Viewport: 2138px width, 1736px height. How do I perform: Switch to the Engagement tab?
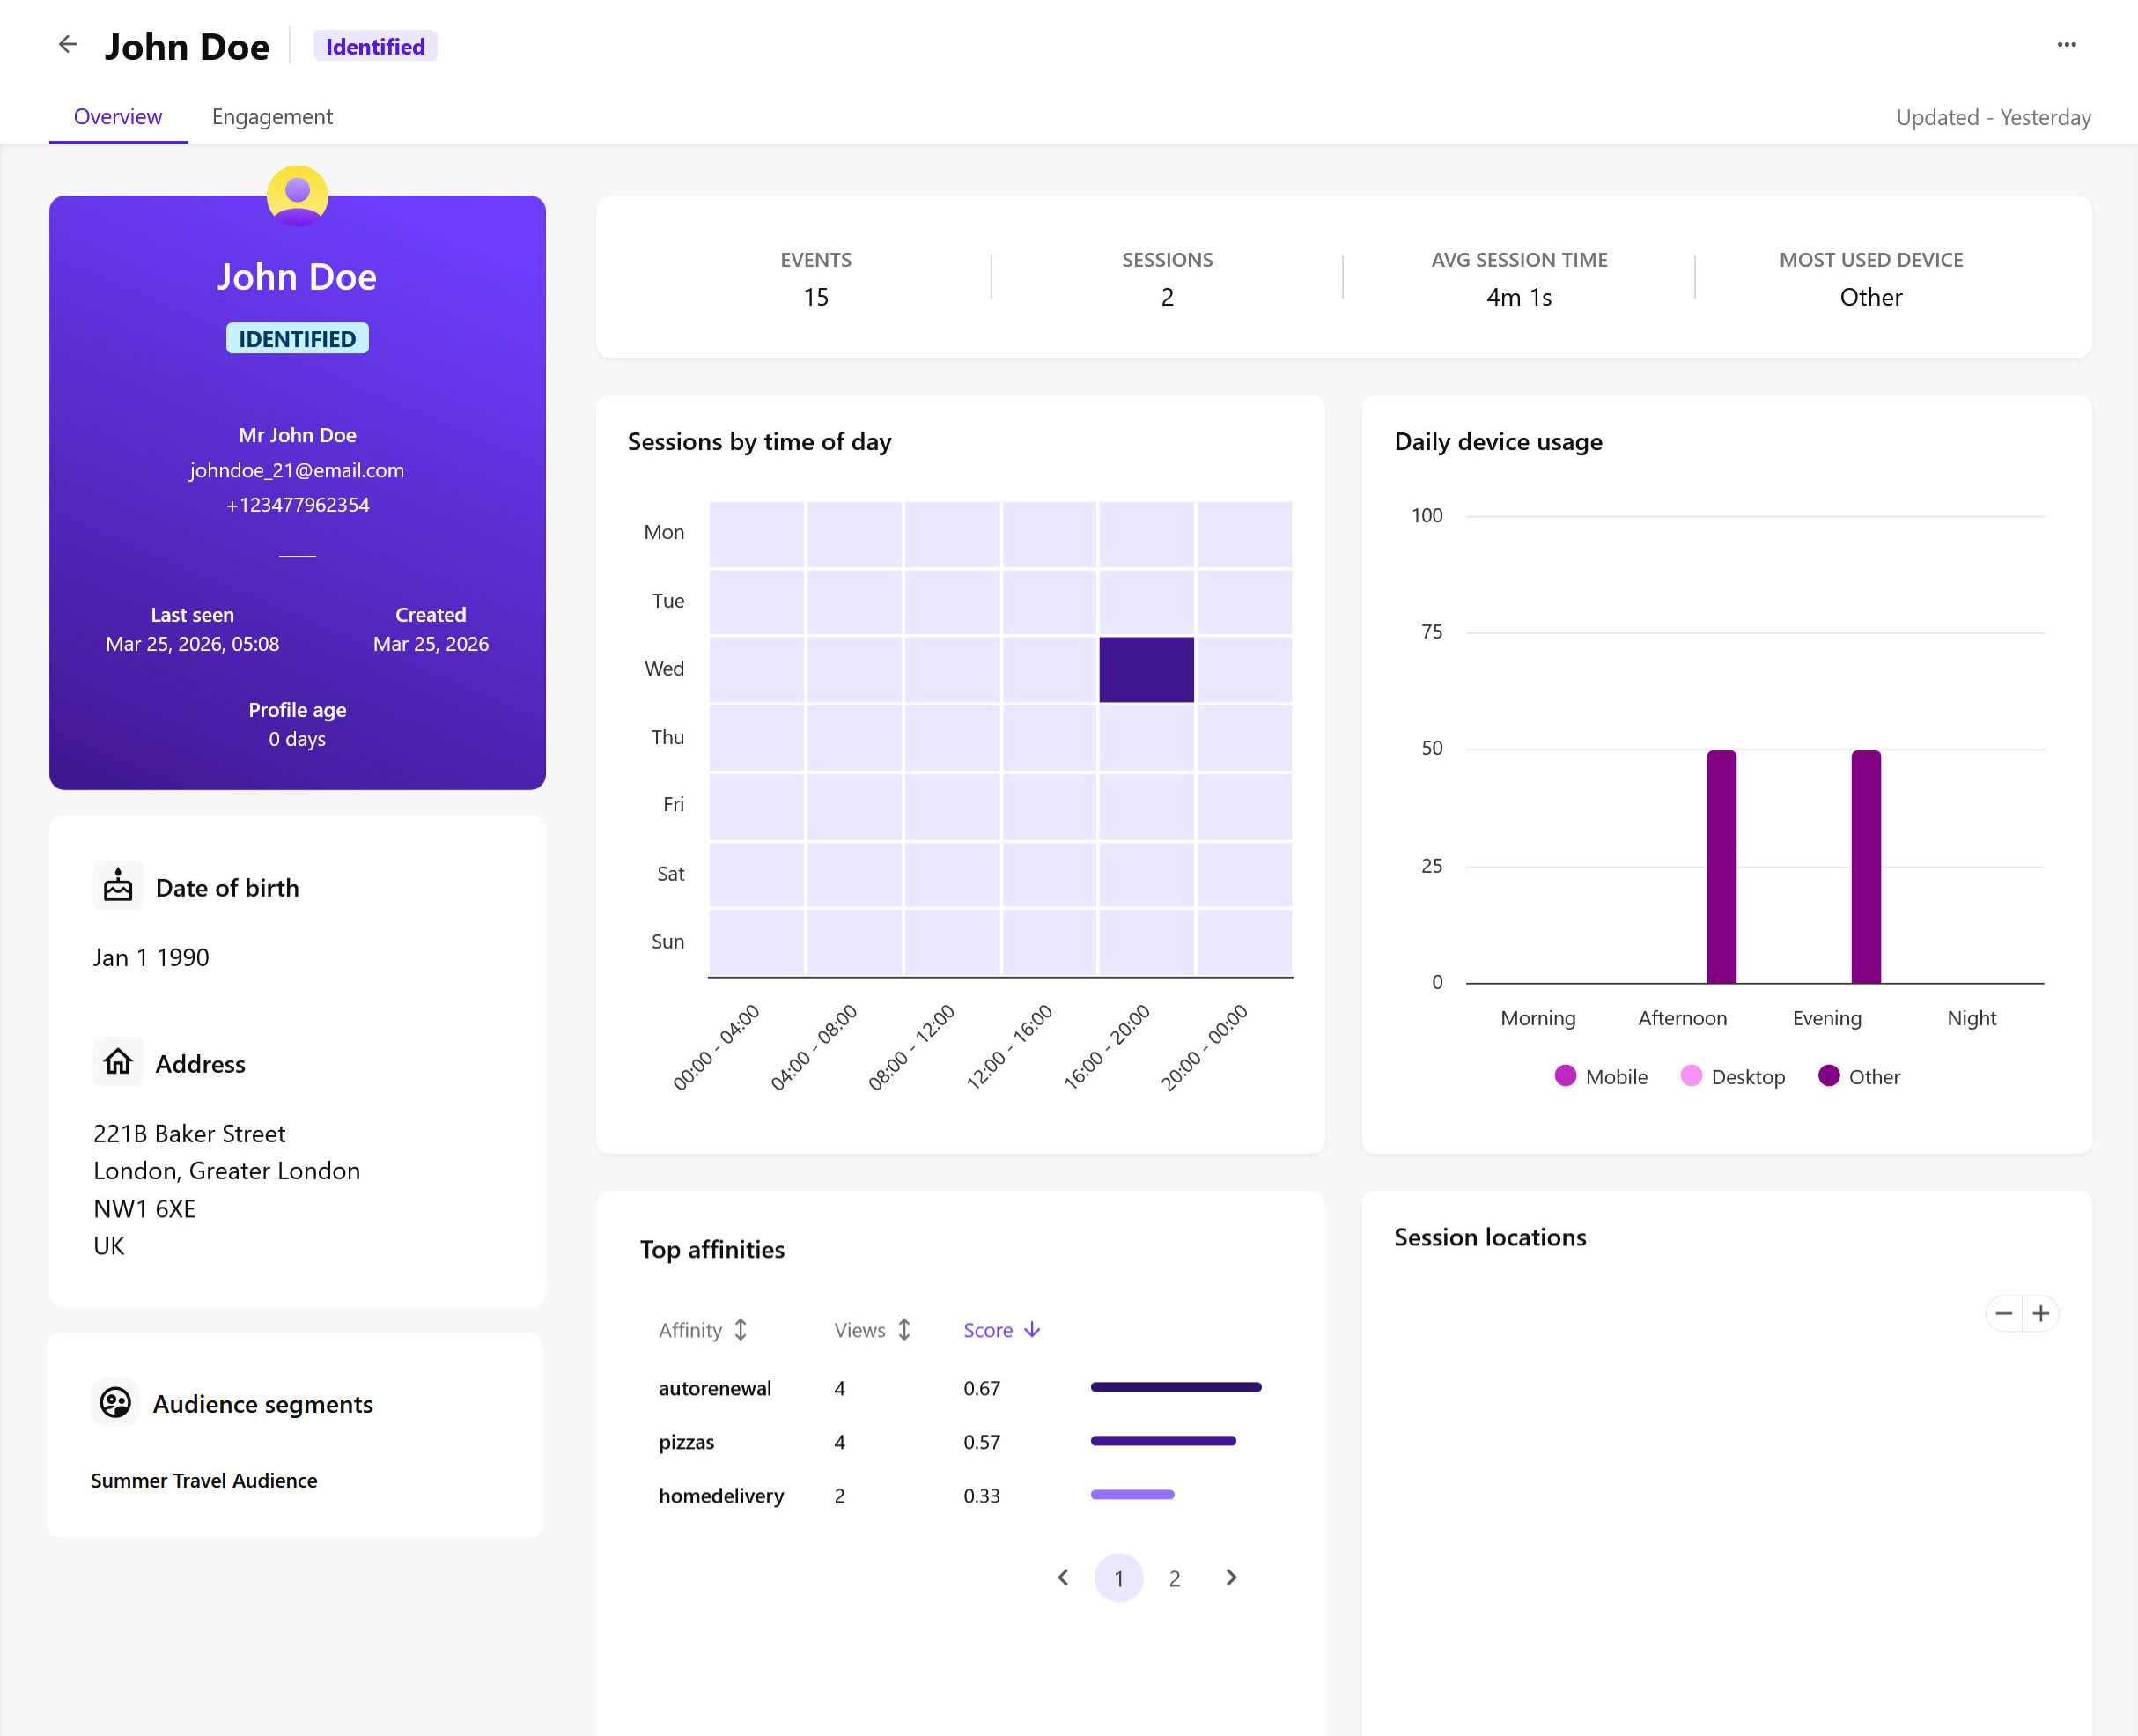click(272, 117)
